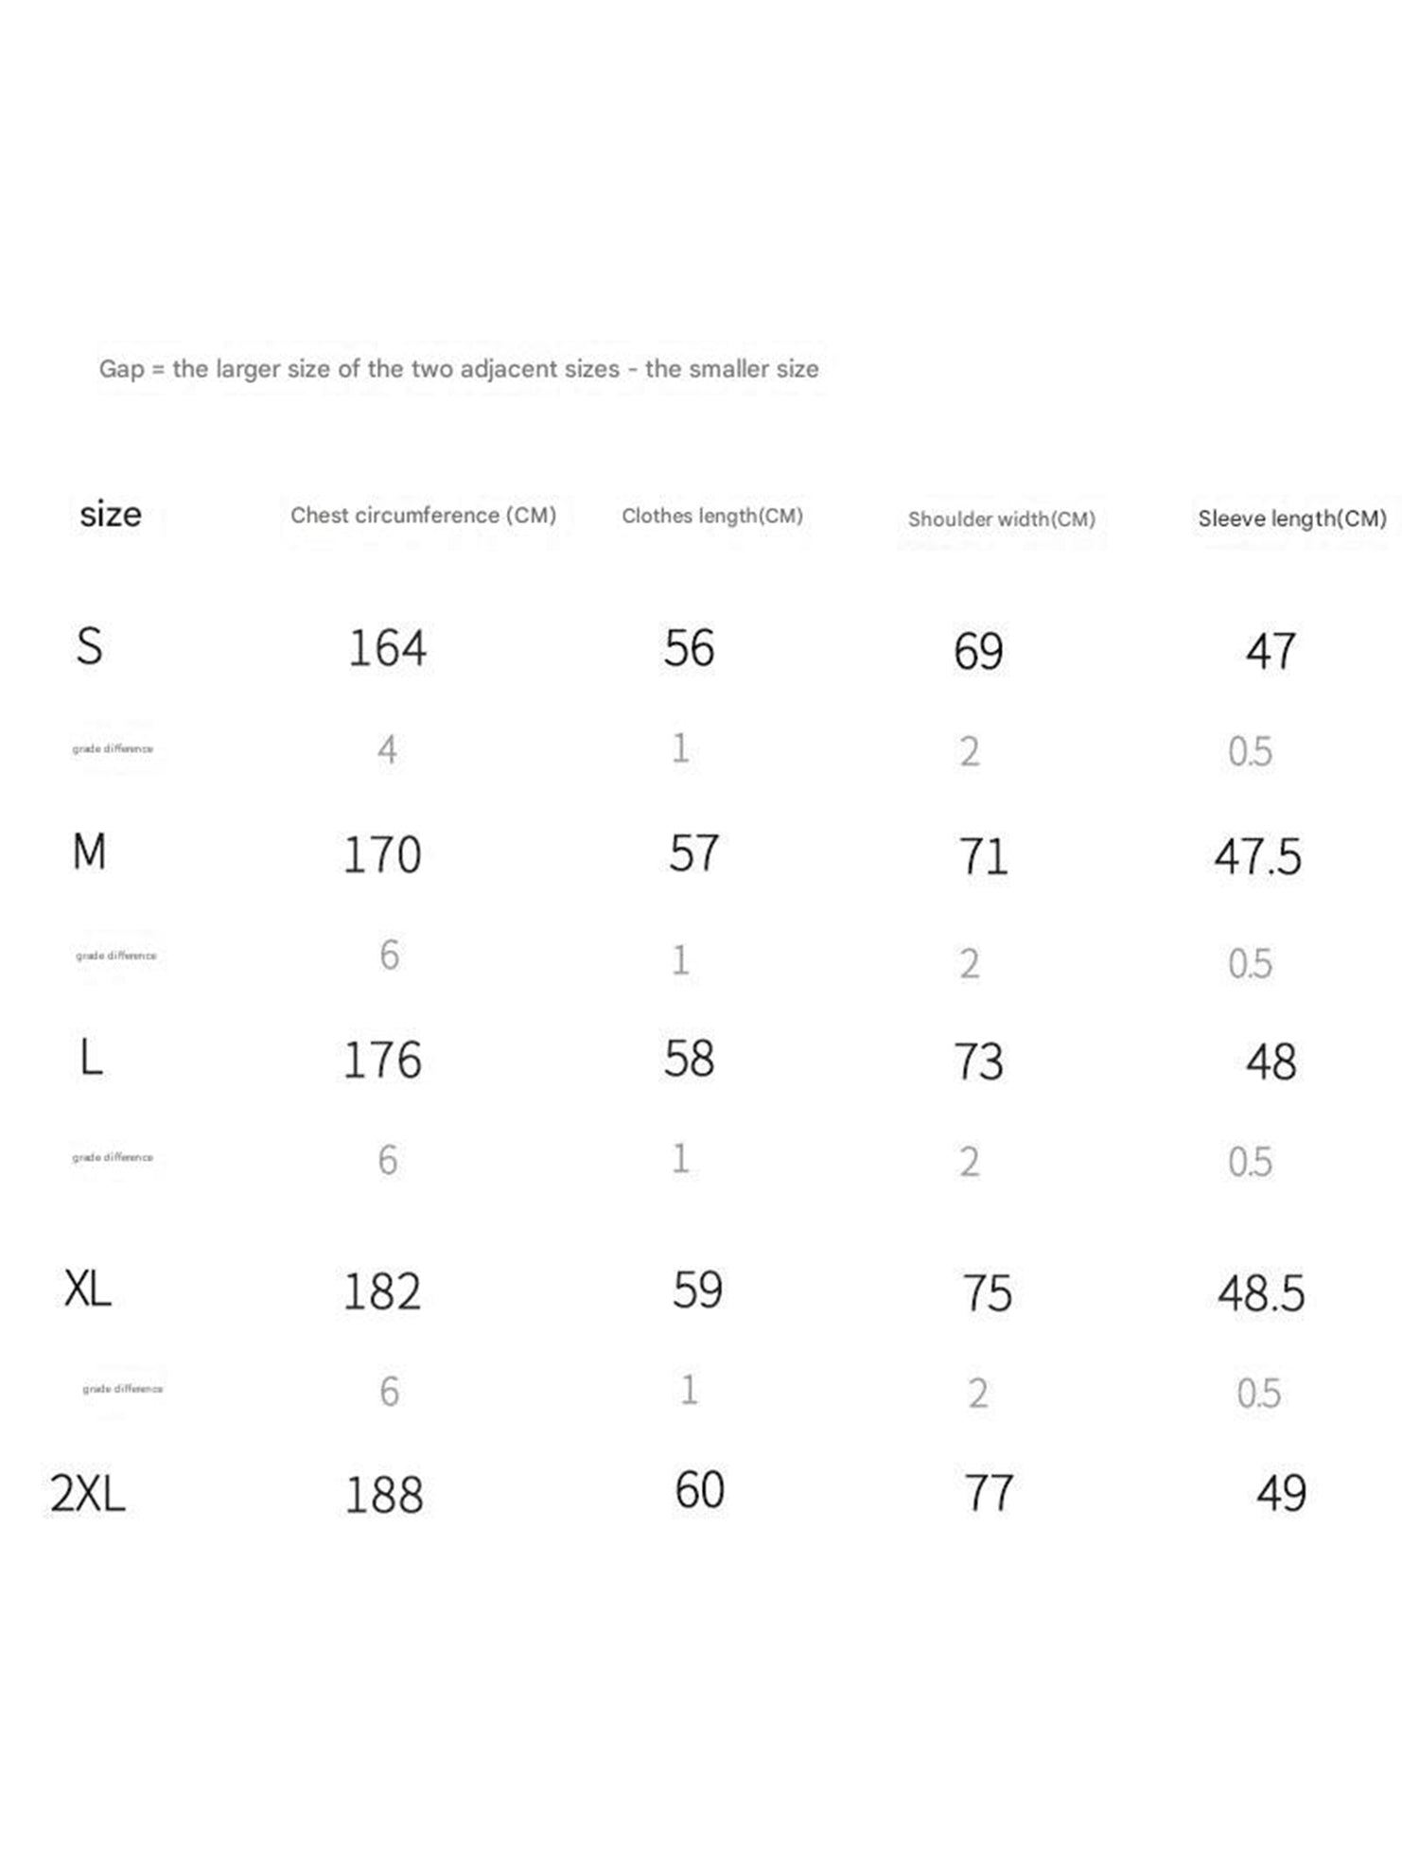
Task: Click the Shoulder width(CM) header
Action: click(x=1001, y=519)
